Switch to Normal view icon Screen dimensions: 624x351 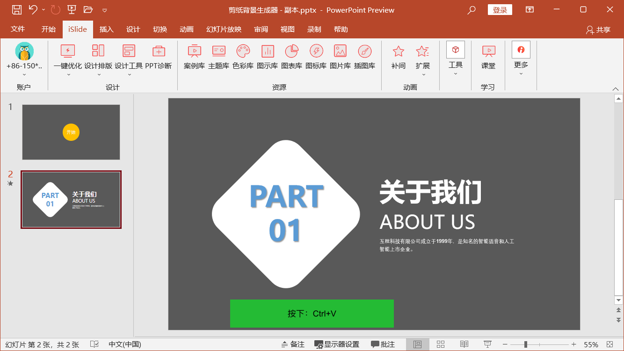coord(418,344)
